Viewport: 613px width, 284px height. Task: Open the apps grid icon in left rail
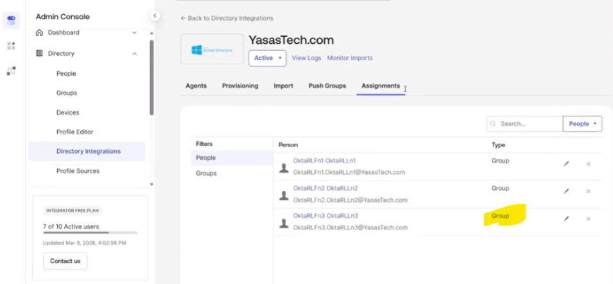point(11,46)
